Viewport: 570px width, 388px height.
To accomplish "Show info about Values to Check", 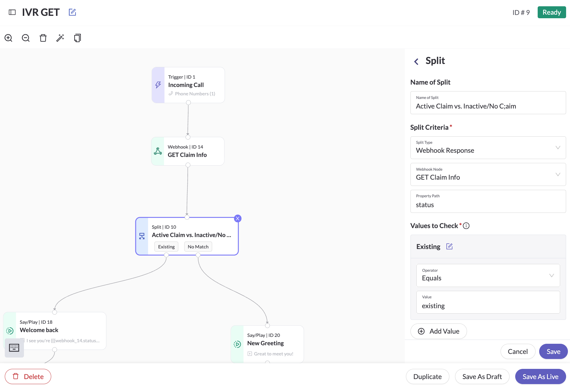I will click(x=466, y=226).
